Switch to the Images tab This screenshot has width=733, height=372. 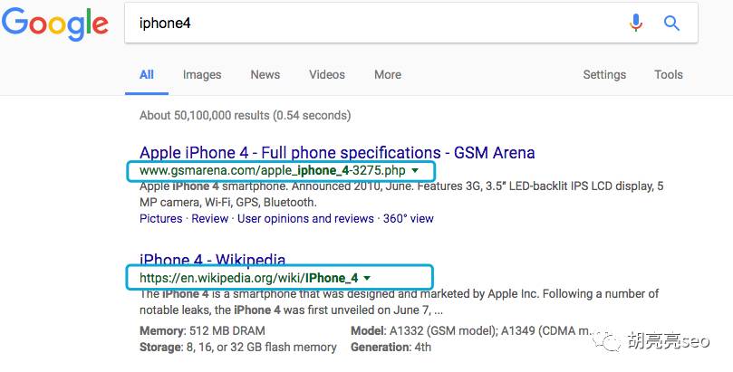tap(202, 75)
